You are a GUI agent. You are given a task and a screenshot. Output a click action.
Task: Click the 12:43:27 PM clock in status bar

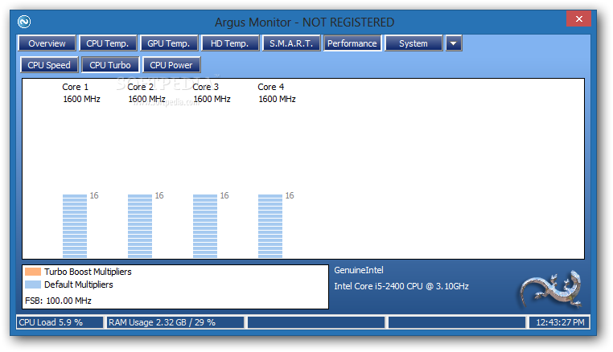tap(560, 322)
